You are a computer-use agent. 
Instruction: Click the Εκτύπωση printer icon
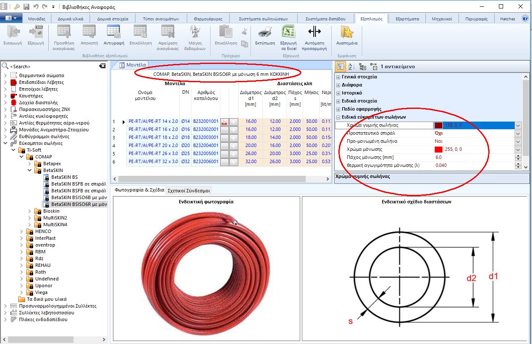point(265,33)
